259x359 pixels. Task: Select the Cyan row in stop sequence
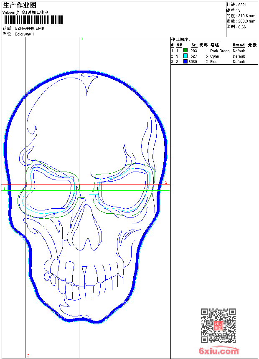tap(214, 56)
